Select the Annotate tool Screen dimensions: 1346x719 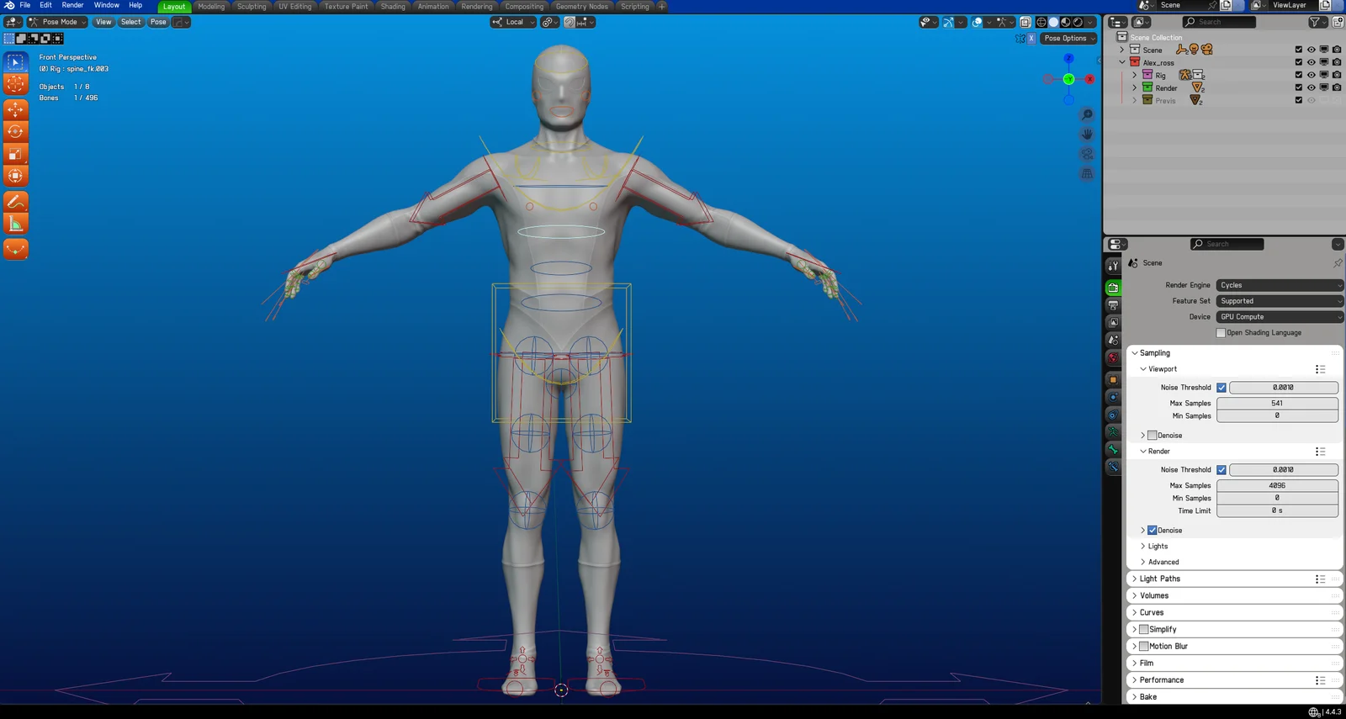[x=15, y=202]
